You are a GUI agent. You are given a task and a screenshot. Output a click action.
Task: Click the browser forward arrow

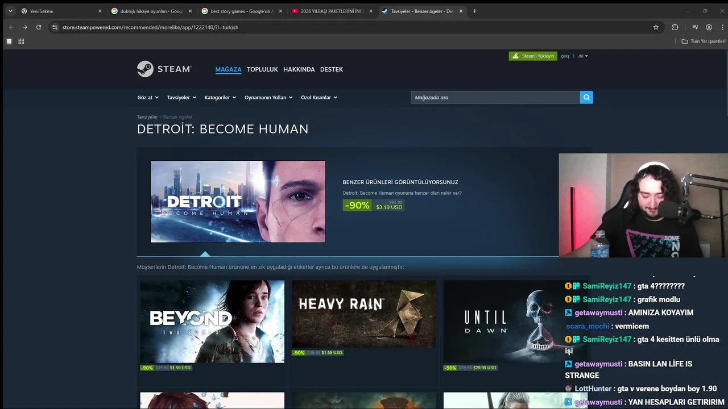pyautogui.click(x=24, y=27)
